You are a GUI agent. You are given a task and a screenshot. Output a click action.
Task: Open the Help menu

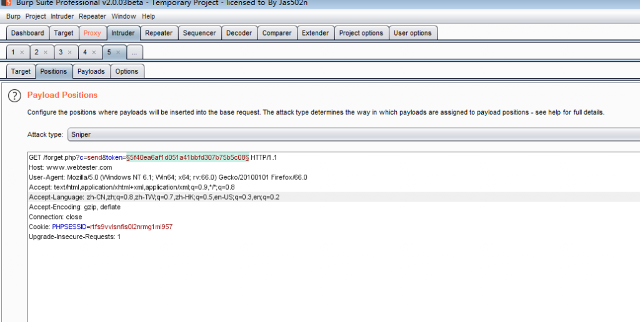(x=149, y=16)
